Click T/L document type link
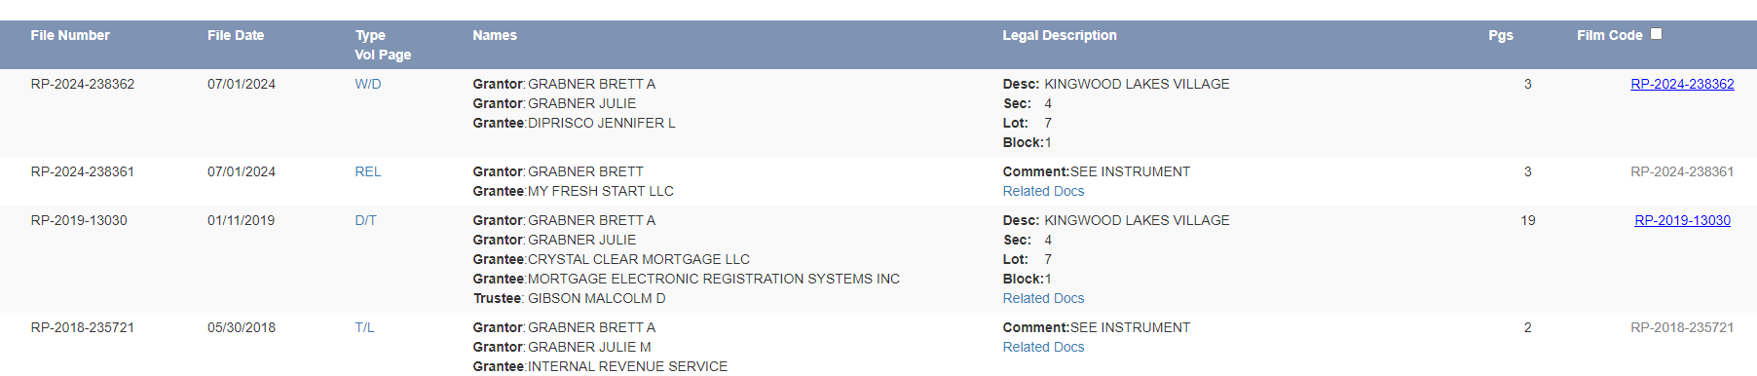The height and width of the screenshot is (376, 1757). (364, 327)
